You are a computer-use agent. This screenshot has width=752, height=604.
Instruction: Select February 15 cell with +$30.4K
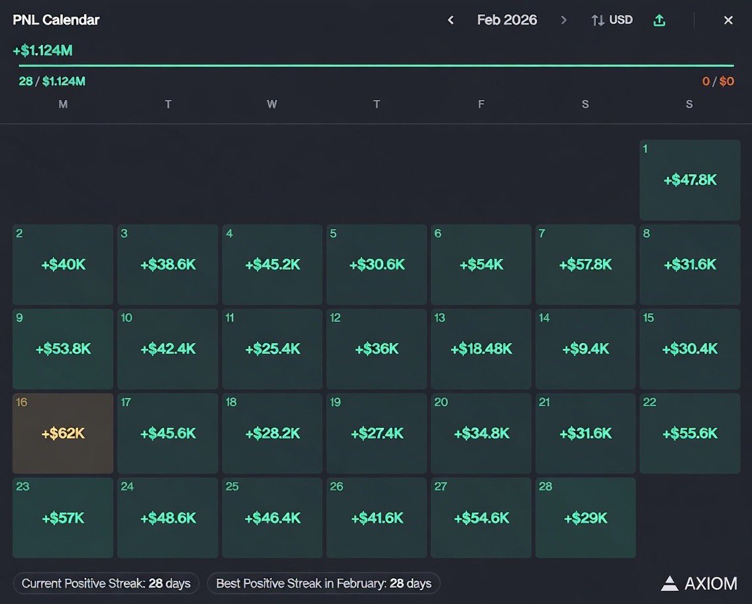coord(690,349)
